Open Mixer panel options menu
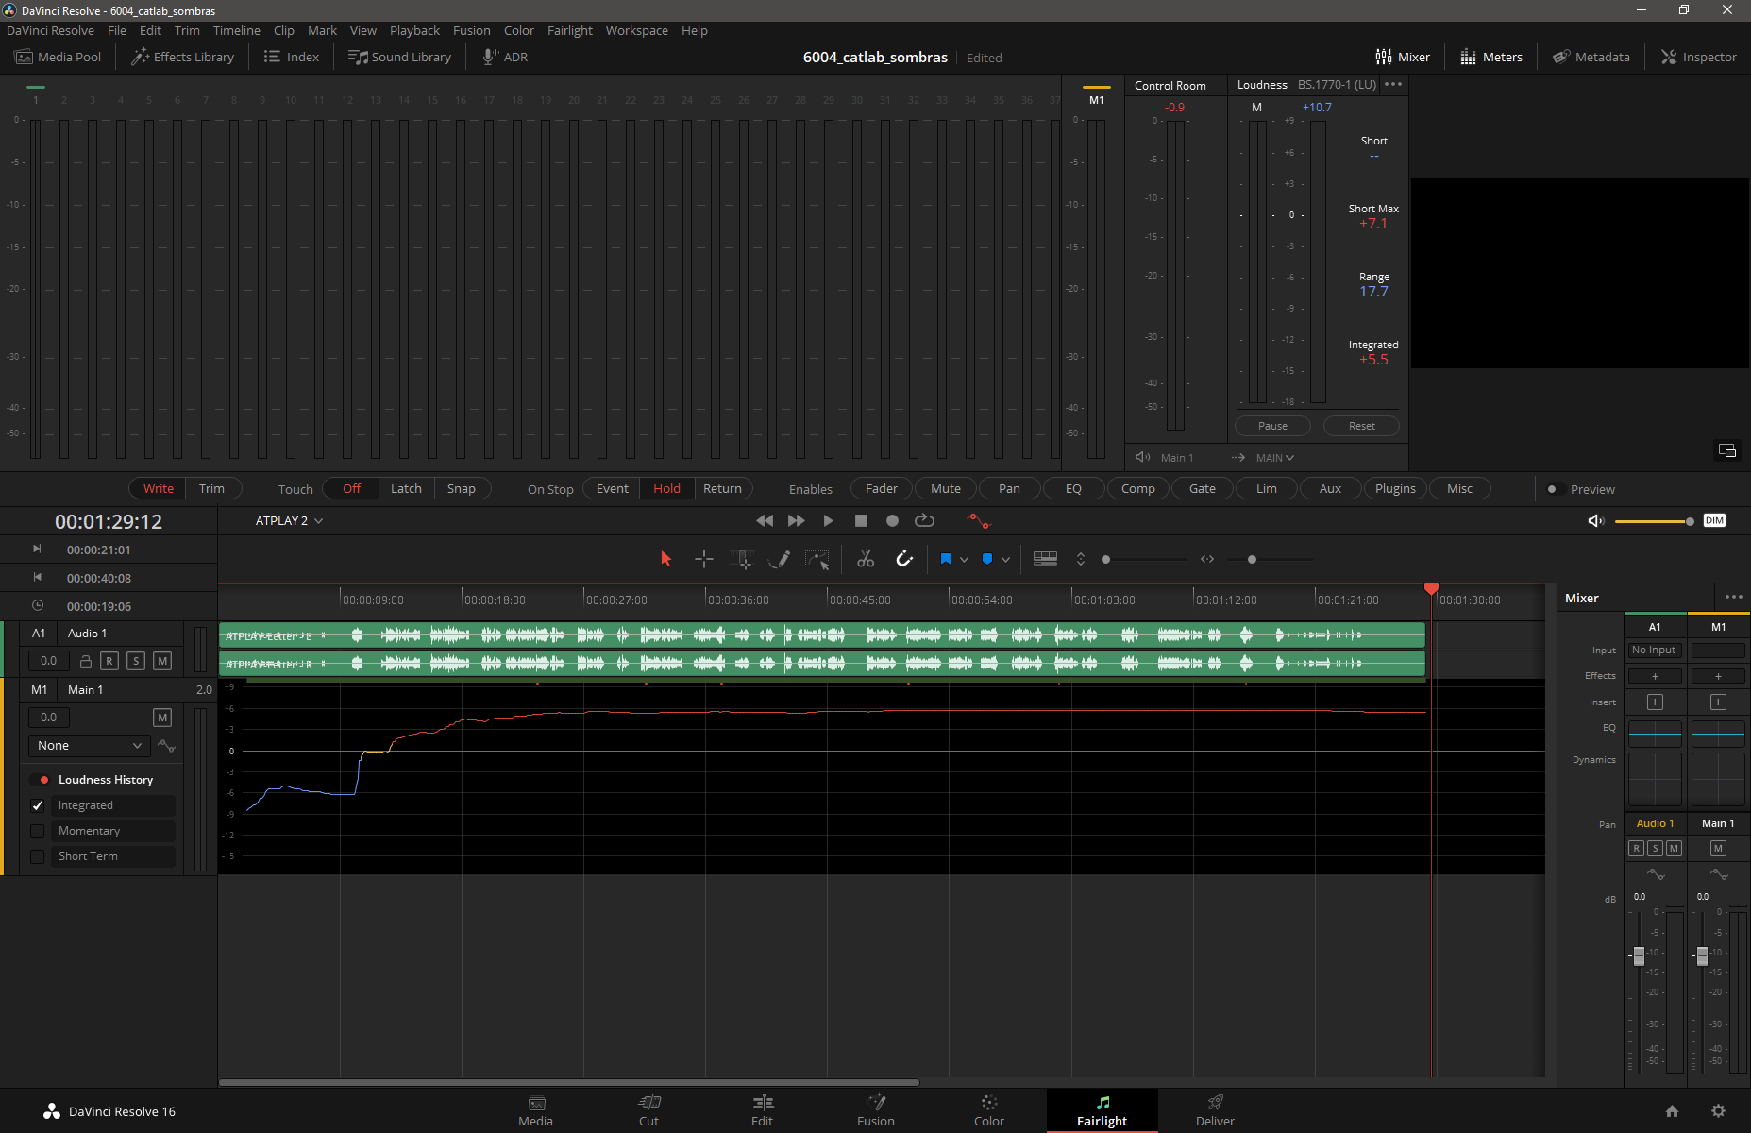This screenshot has height=1133, width=1751. coord(1734,597)
